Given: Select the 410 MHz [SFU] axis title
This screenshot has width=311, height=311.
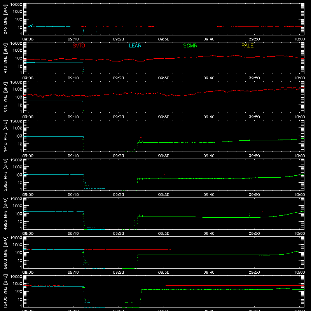Looking at the screenshot, I should click(x=5, y=58).
